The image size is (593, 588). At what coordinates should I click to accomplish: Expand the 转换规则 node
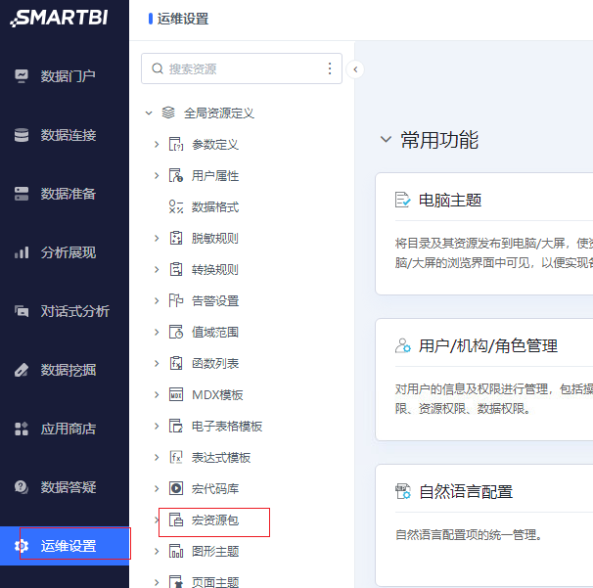point(157,270)
